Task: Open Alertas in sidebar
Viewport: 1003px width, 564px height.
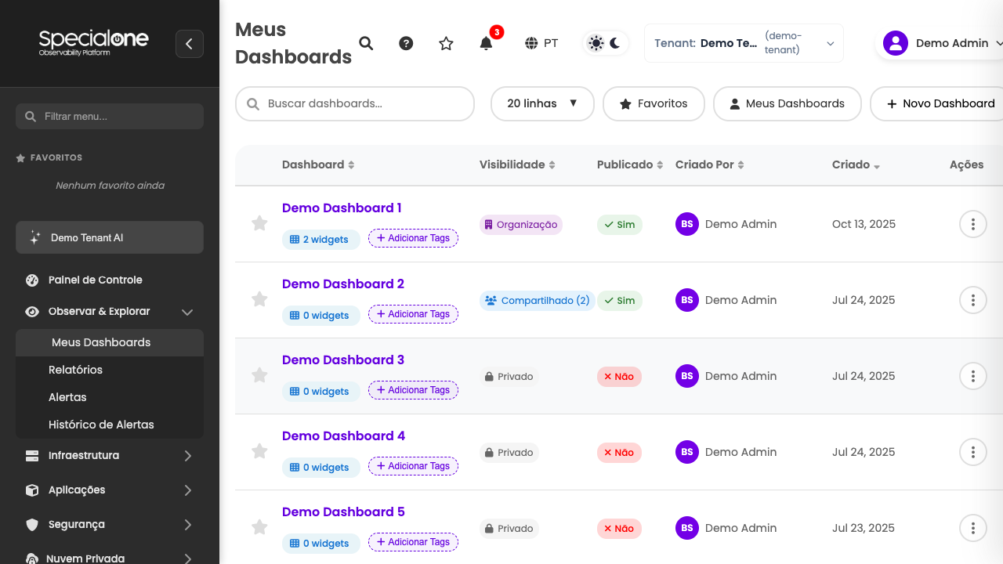Action: point(110,397)
